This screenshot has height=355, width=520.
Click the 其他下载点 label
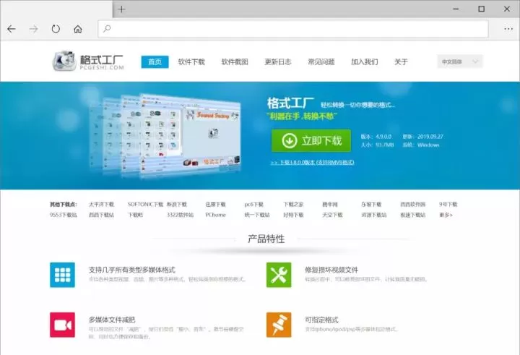point(64,204)
